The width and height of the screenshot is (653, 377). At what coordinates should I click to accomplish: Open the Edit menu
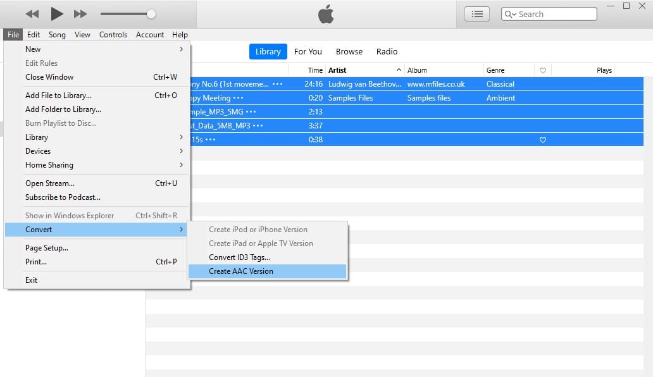pos(34,35)
